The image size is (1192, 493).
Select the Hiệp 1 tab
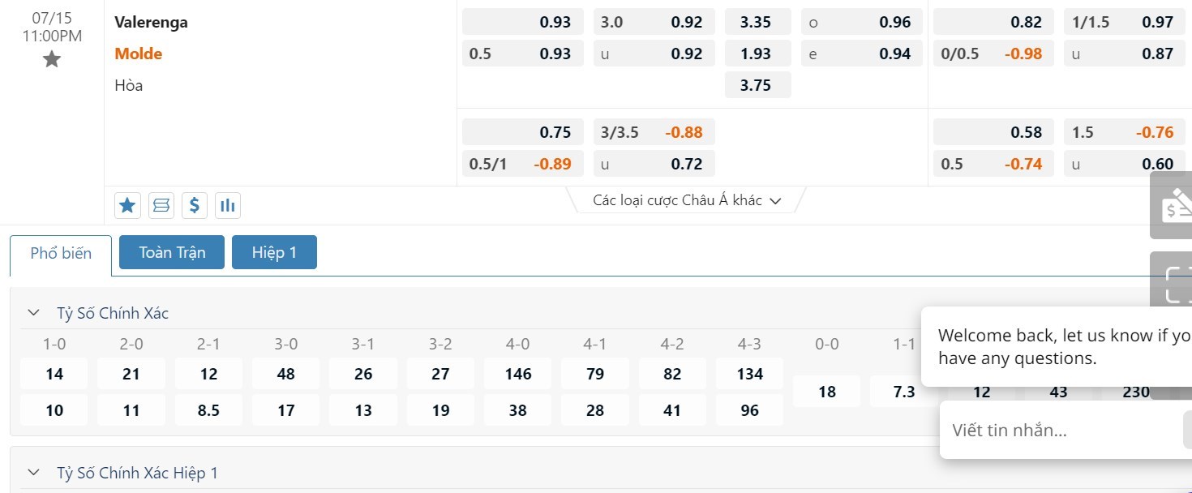click(274, 252)
